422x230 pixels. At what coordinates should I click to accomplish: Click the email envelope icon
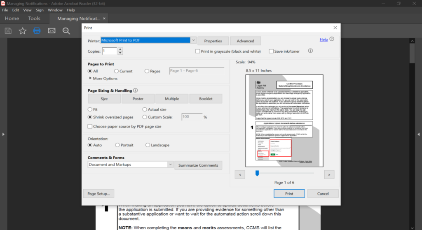coord(52,31)
